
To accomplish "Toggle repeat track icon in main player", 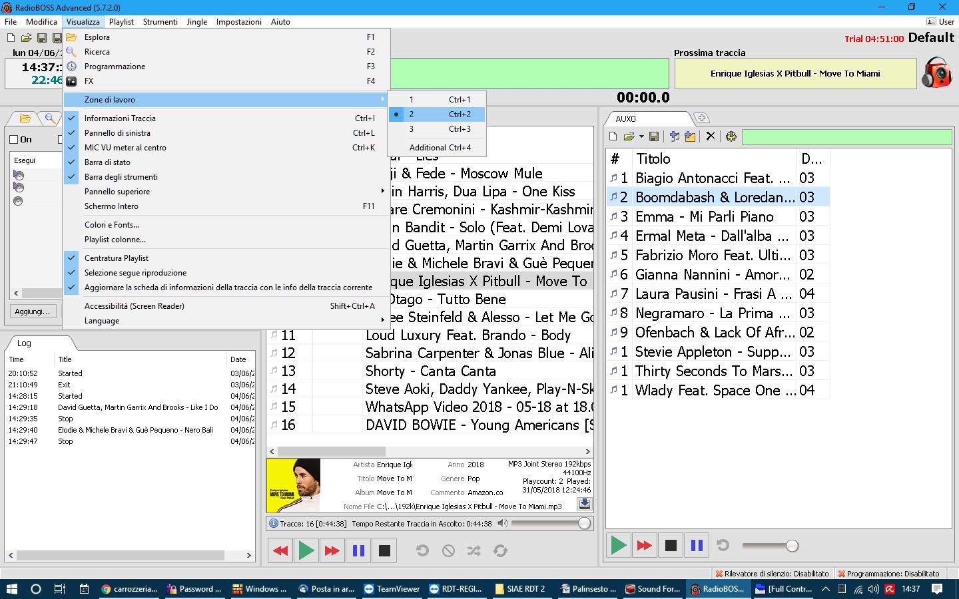I will click(x=422, y=550).
